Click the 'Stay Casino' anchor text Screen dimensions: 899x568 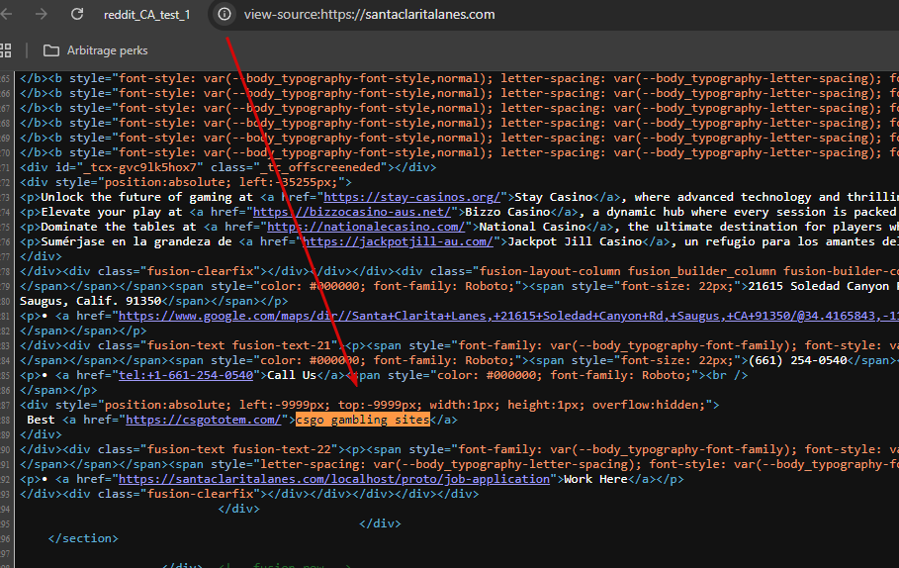[553, 197]
